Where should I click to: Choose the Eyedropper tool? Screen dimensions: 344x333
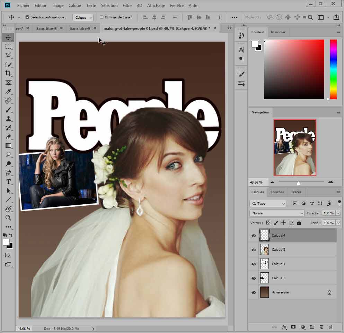pos(8,92)
